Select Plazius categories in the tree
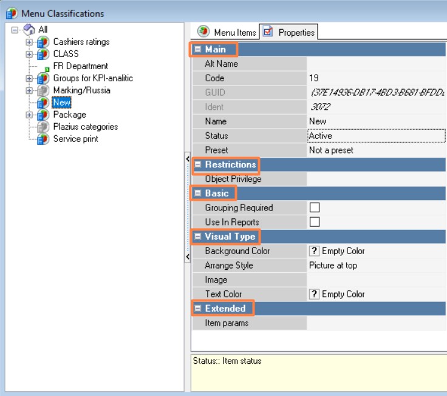Image resolution: width=447 pixels, height=396 pixels. coord(86,127)
